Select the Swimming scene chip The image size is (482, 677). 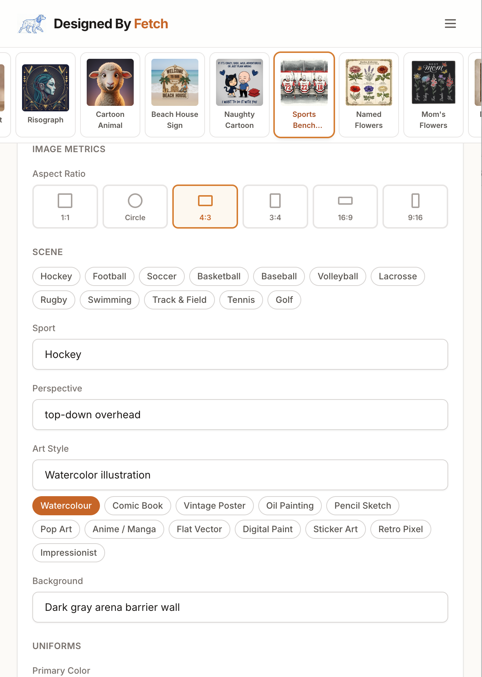pyautogui.click(x=109, y=300)
